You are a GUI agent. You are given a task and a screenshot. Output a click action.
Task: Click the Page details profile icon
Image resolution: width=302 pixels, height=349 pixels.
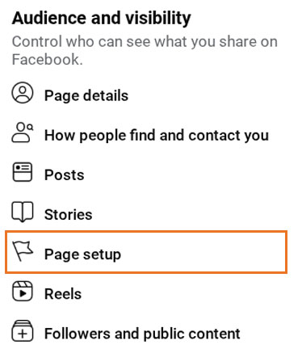pyautogui.click(x=23, y=92)
